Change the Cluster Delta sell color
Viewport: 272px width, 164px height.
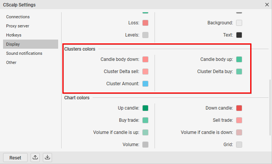145,72
